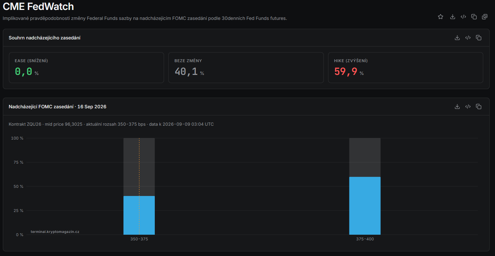Image resolution: width=495 pixels, height=256 pixels.
Task: Click the red 59,9 value
Action: tap(346, 72)
